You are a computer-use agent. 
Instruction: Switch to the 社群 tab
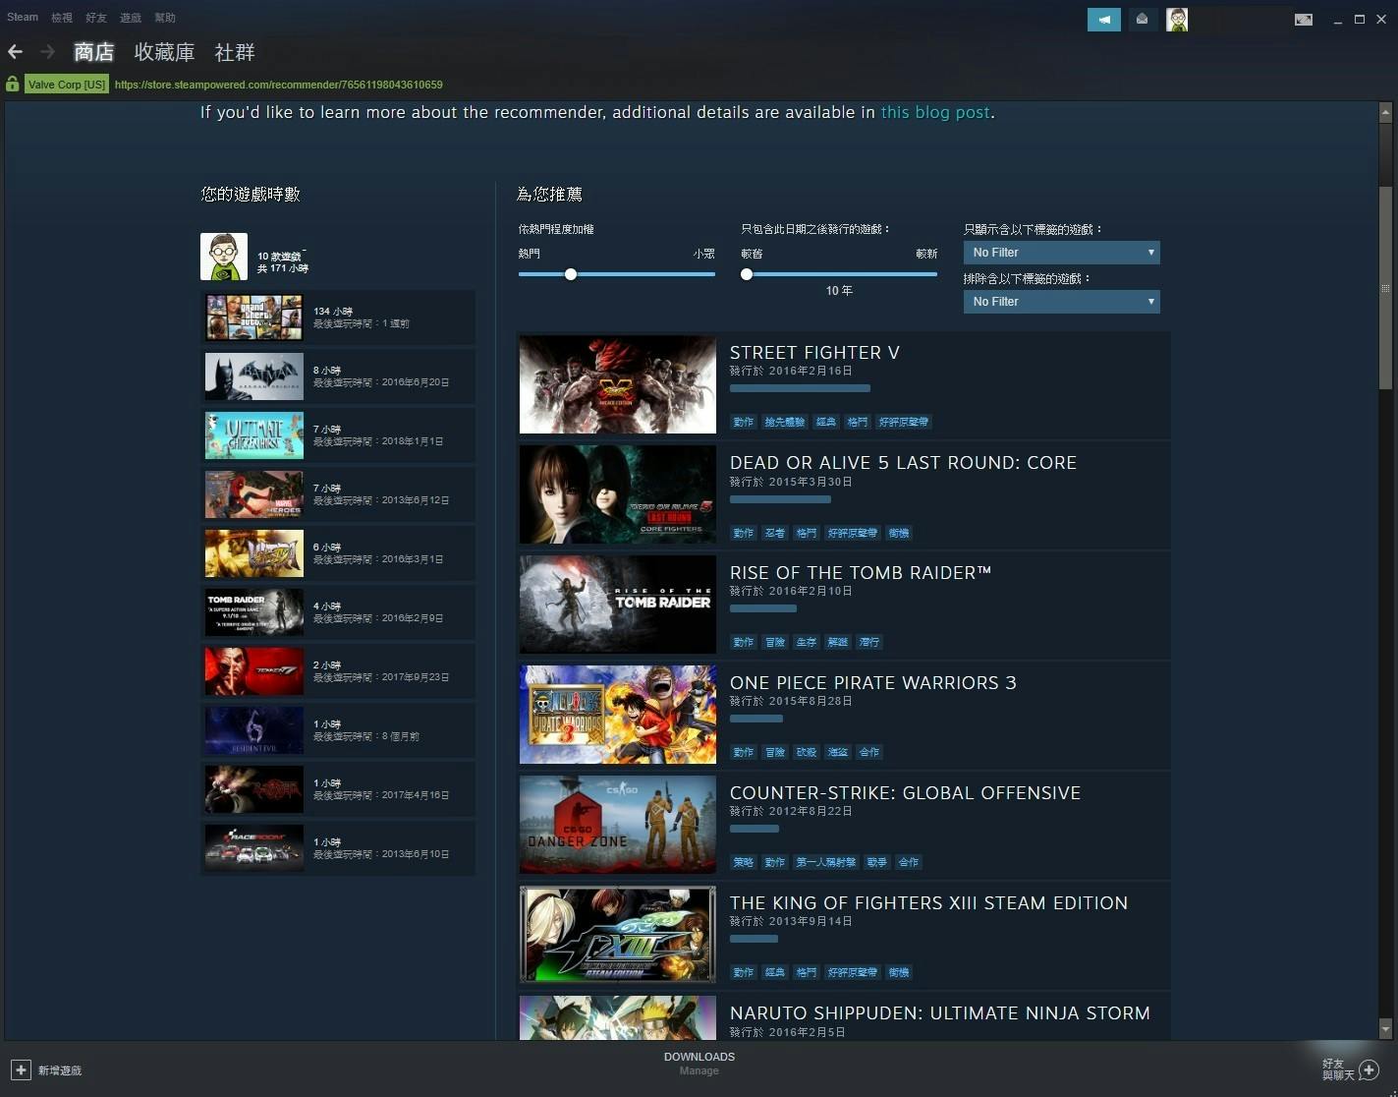(x=234, y=52)
